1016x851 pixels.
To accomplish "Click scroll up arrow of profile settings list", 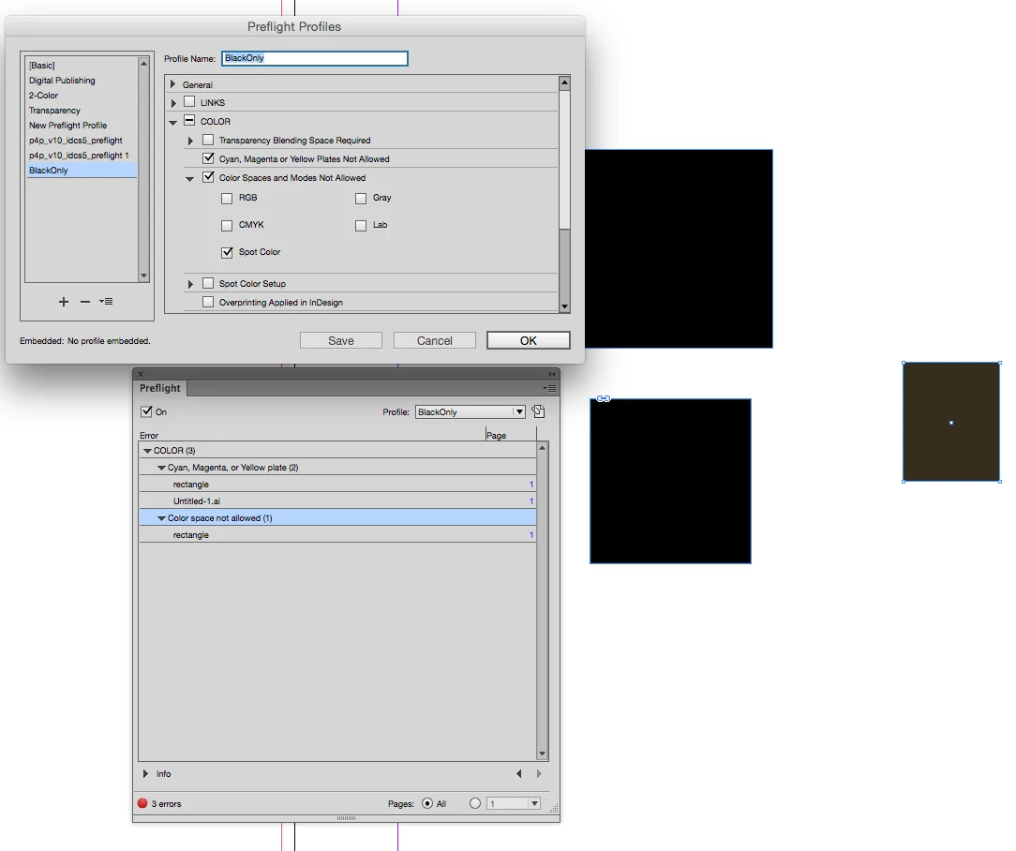I will [x=564, y=82].
